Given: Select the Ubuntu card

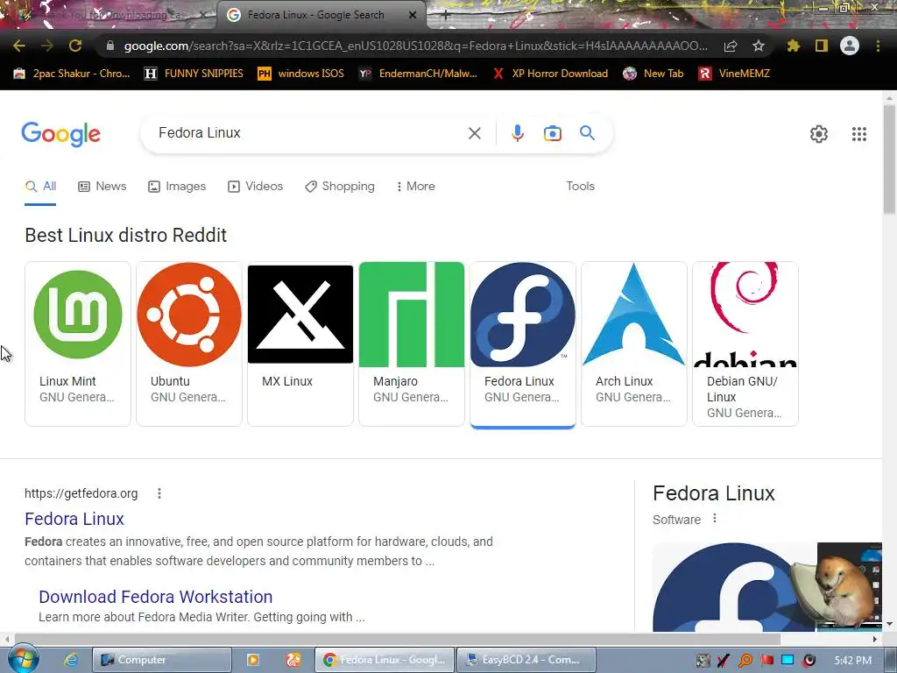Looking at the screenshot, I should click(x=189, y=344).
